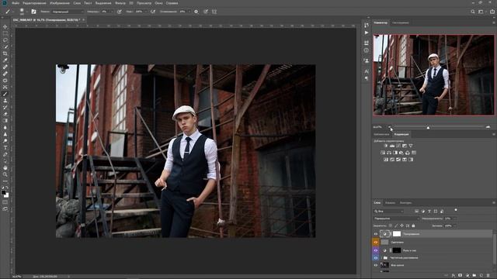Viewport: 497px width, 279px height.
Task: Add a Channel Mixer adjustment
Action: 408,153
